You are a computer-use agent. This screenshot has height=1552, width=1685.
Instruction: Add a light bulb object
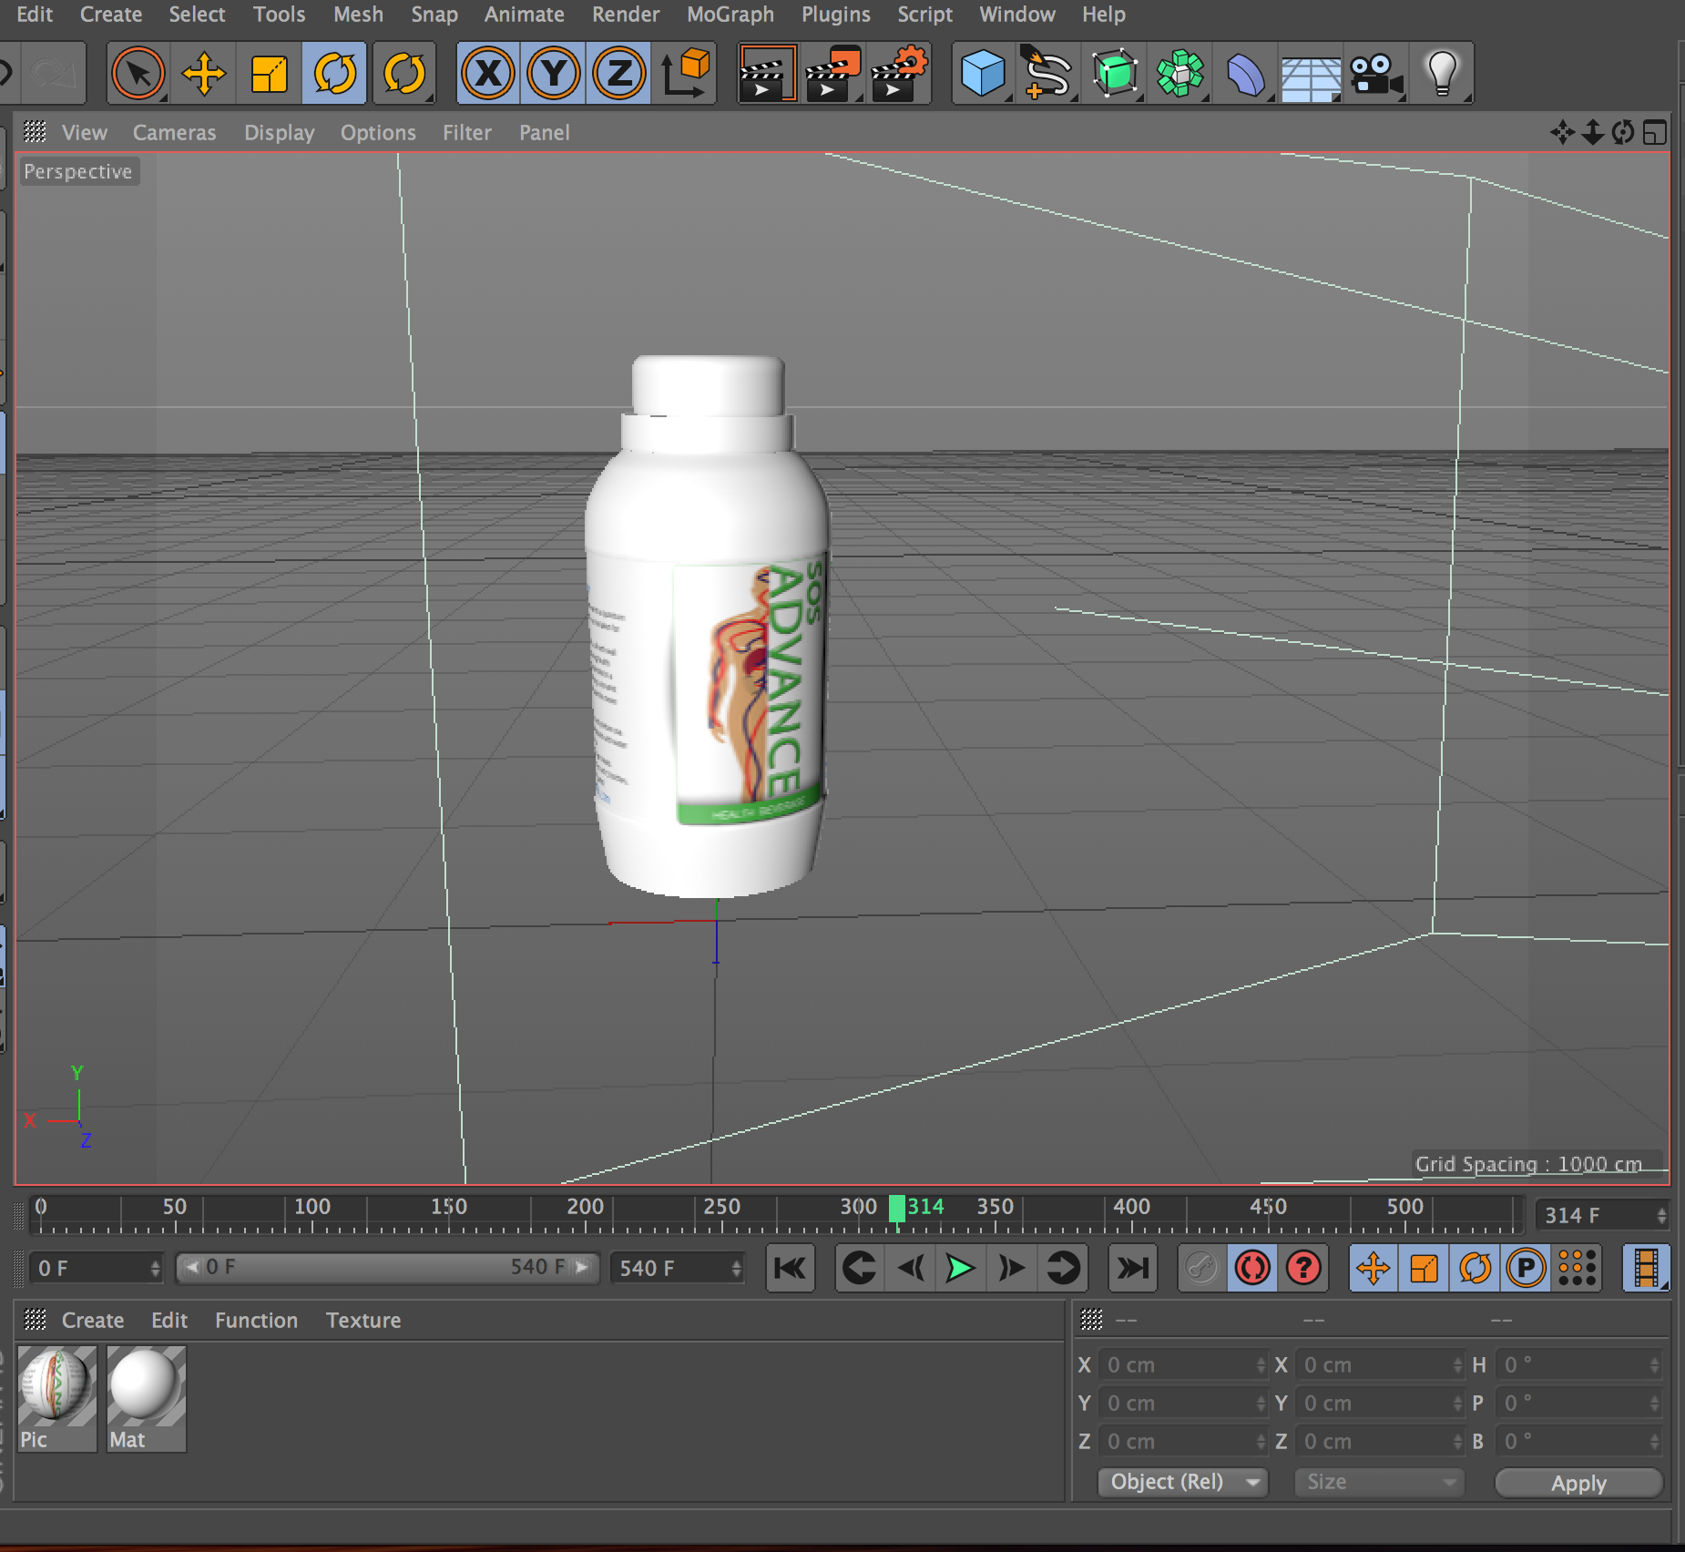[x=1443, y=73]
